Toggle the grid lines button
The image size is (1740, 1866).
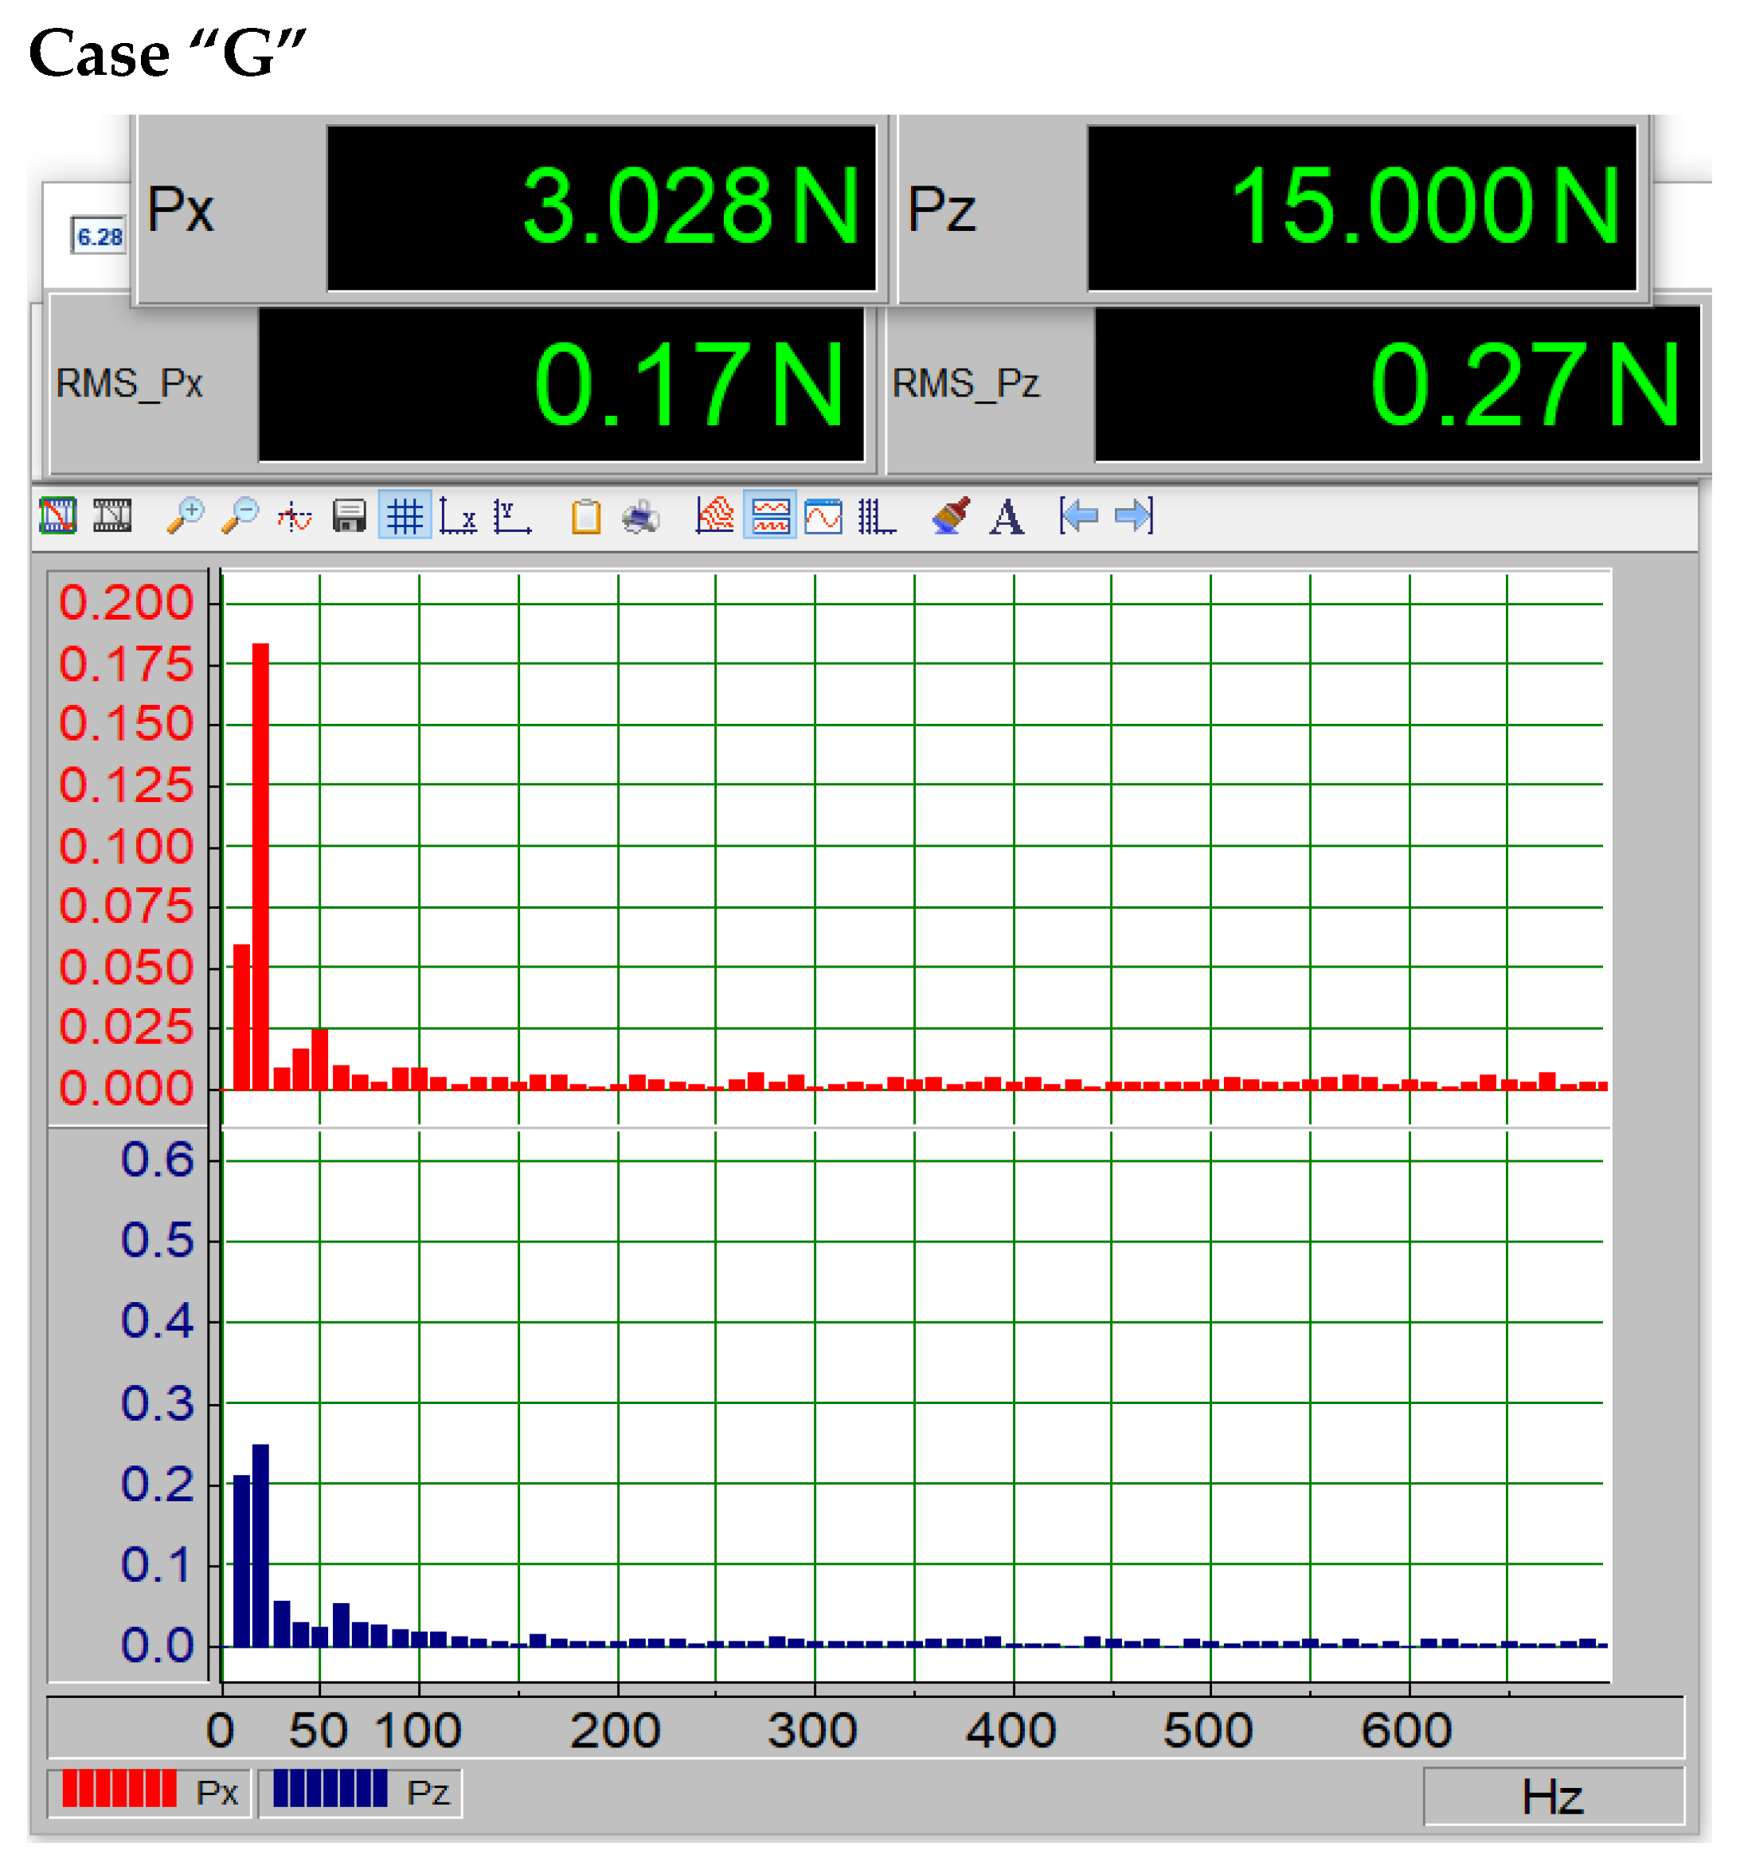click(405, 515)
